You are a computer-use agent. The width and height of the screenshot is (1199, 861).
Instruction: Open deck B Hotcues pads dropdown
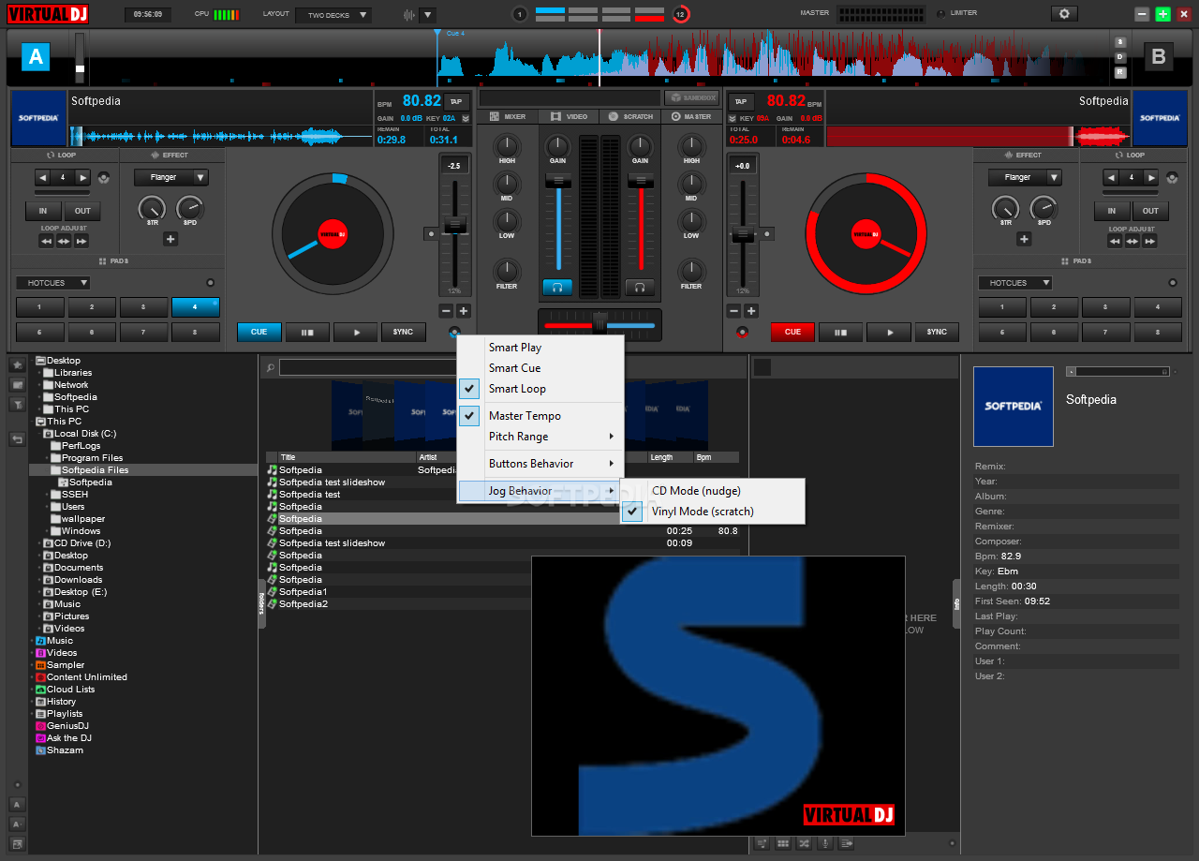(1015, 282)
